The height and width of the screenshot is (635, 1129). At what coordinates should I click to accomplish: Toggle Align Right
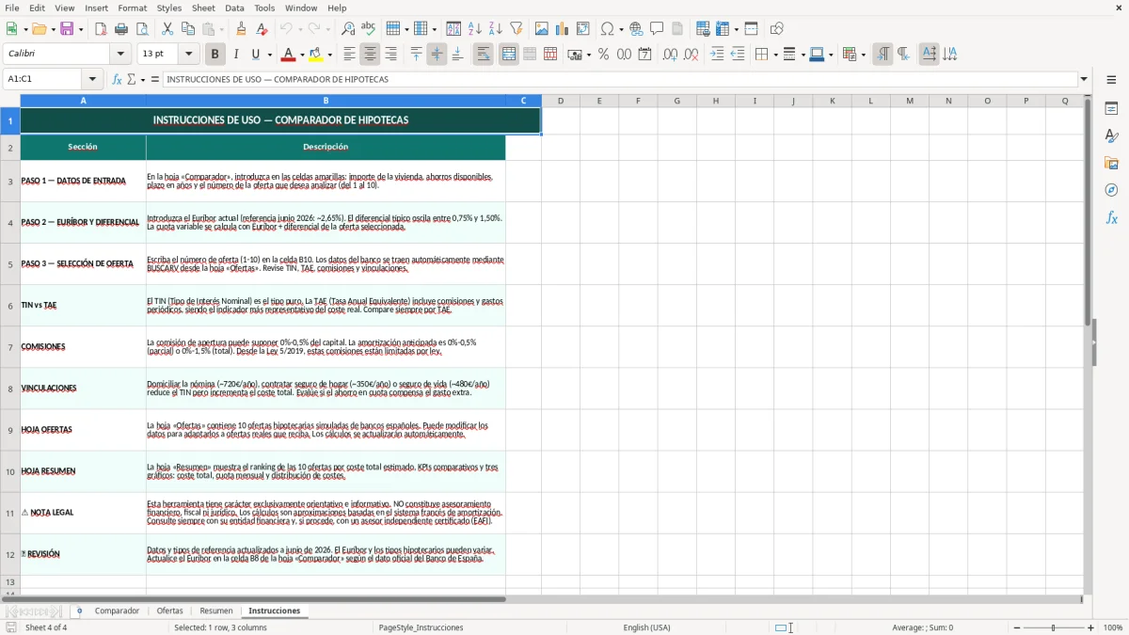tap(390, 55)
